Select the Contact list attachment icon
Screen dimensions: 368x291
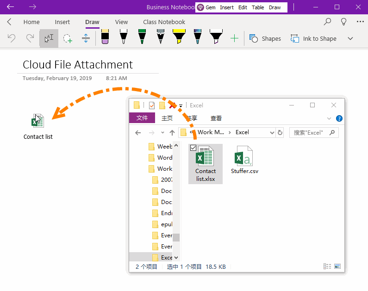pos(37,121)
